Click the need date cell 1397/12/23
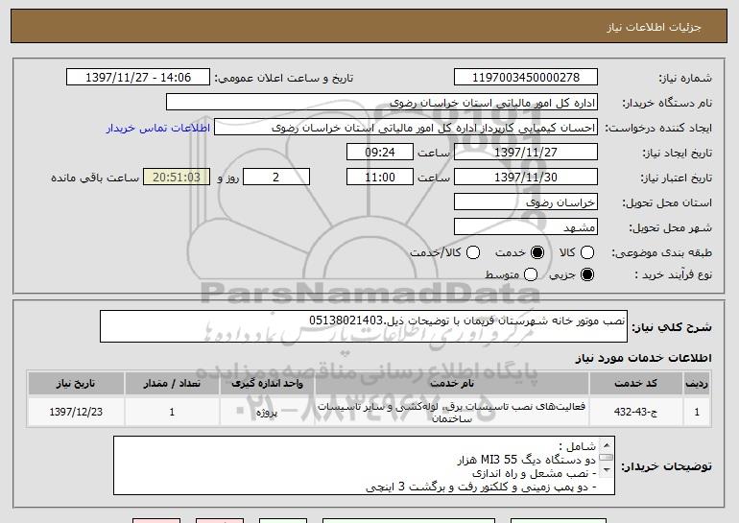This screenshot has width=739, height=523. pyautogui.click(x=76, y=412)
